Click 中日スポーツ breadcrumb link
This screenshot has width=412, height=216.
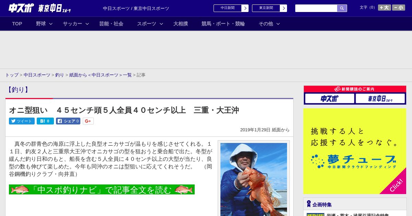point(37,75)
